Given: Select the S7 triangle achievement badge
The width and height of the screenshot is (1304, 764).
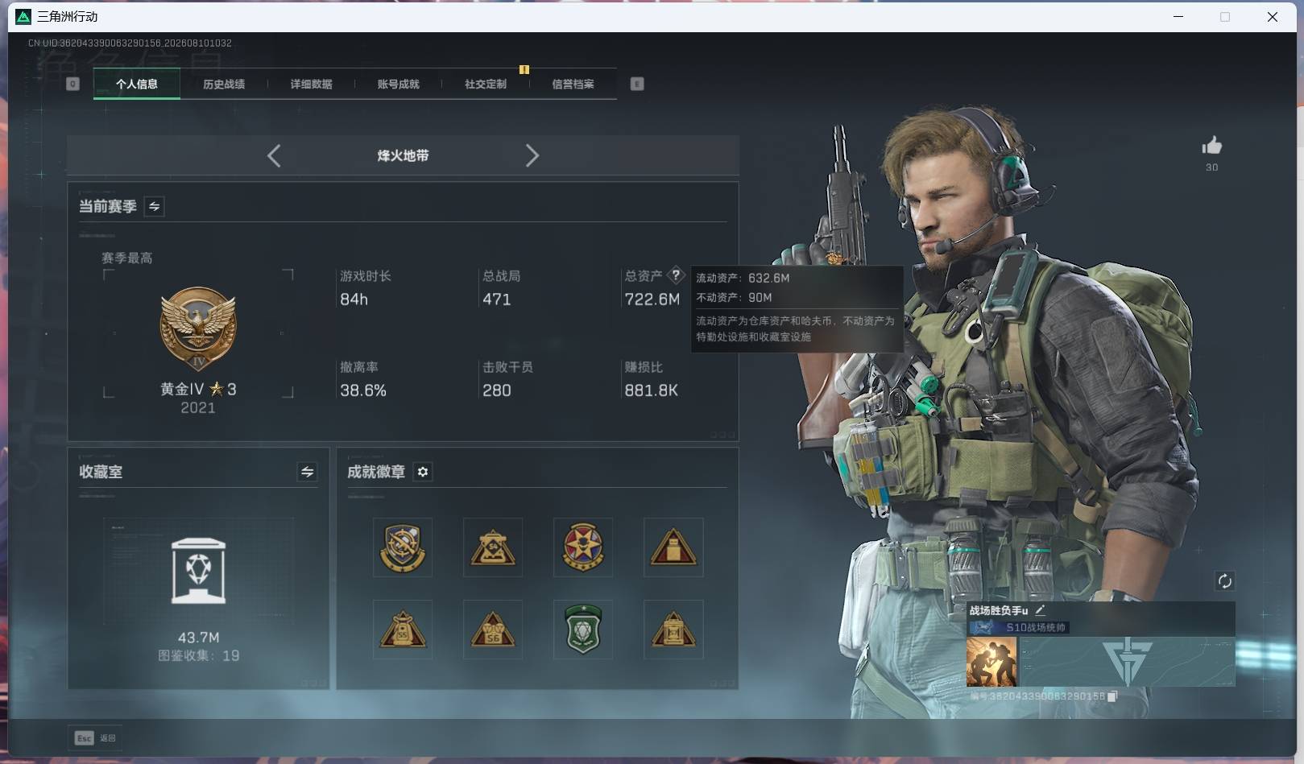Looking at the screenshot, I should [673, 630].
